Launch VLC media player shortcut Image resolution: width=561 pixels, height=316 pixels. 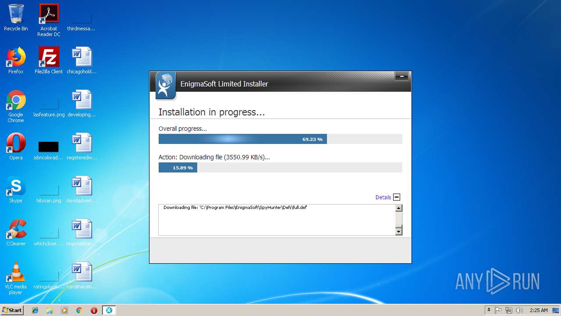click(x=16, y=278)
